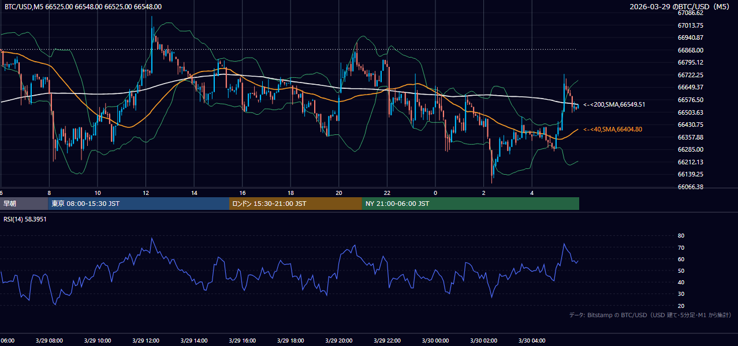Click RSI scale value 80
Image resolution: width=738 pixels, height=346 pixels.
(681, 236)
